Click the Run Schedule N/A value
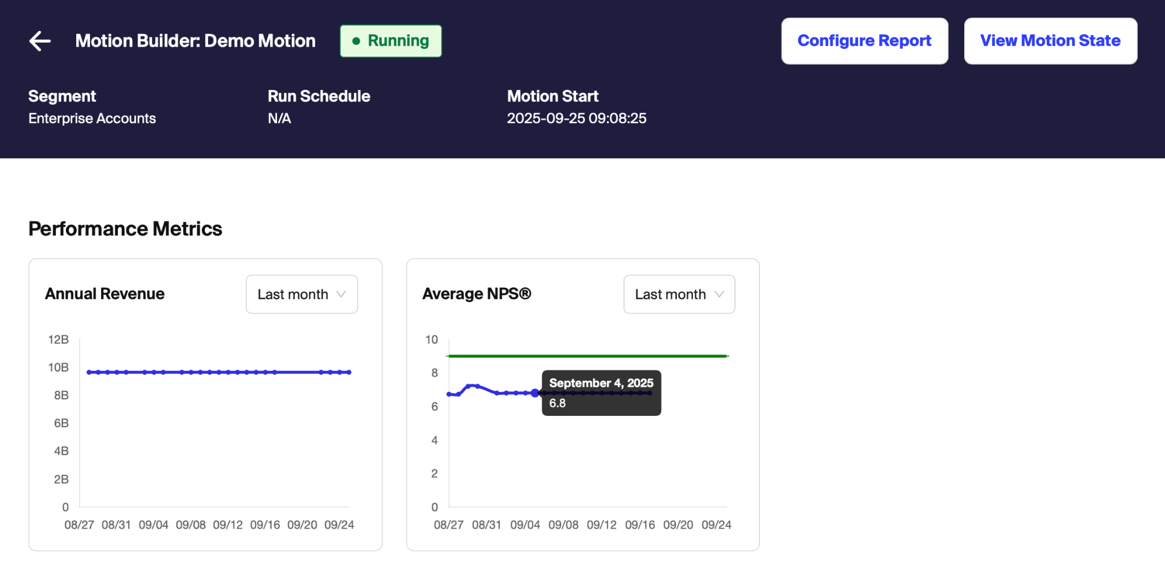The height and width of the screenshot is (565, 1165). pos(279,118)
